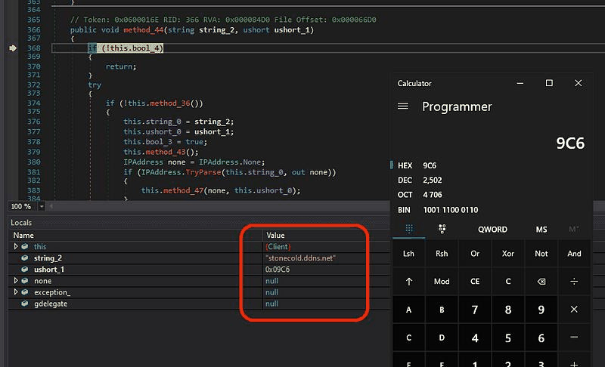605x367 pixels.
Task: Click the TryParse call on line 381
Action: click(203, 172)
